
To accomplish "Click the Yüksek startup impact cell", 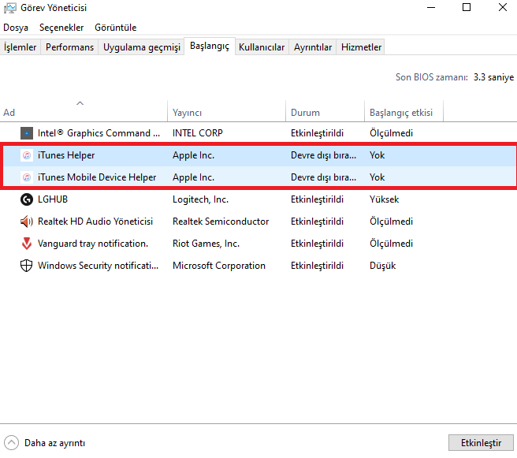I will click(x=384, y=199).
